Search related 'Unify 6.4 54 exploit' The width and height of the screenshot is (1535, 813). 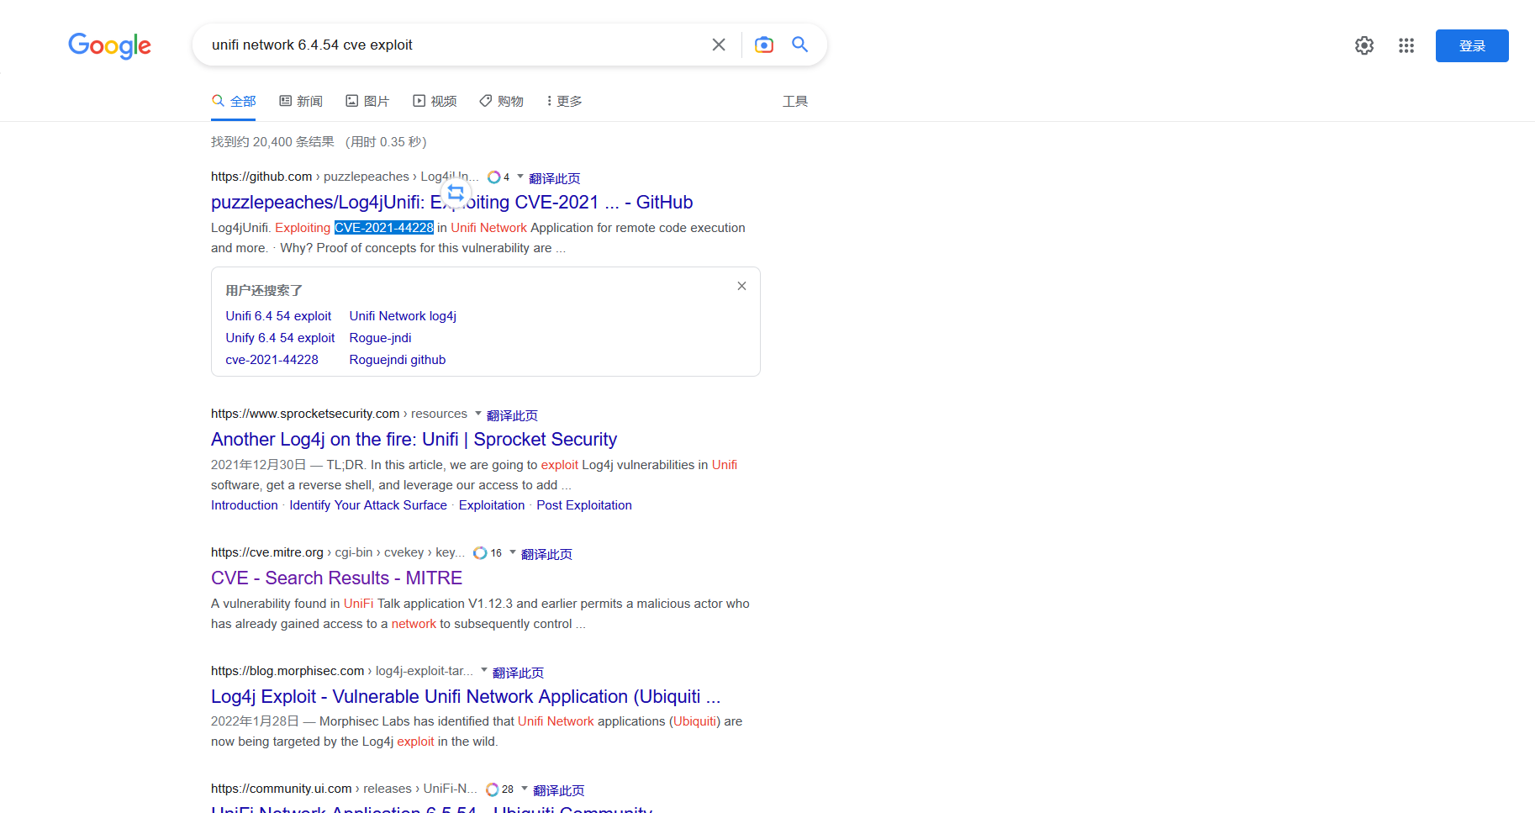click(280, 338)
